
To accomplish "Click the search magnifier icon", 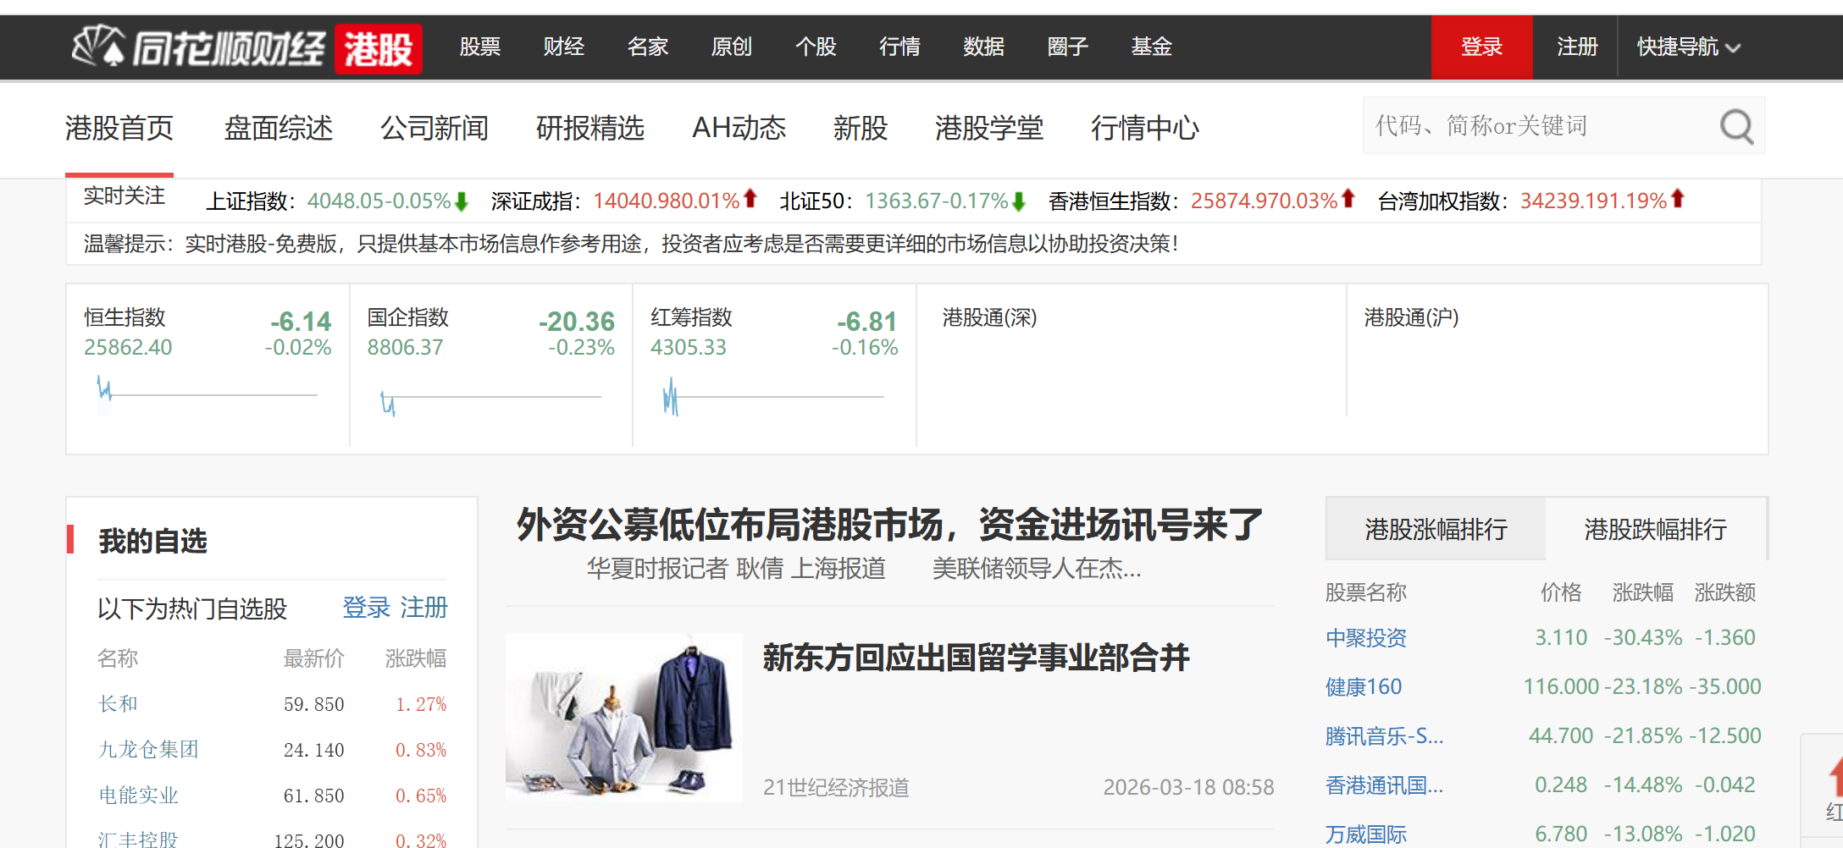I will click(x=1736, y=127).
